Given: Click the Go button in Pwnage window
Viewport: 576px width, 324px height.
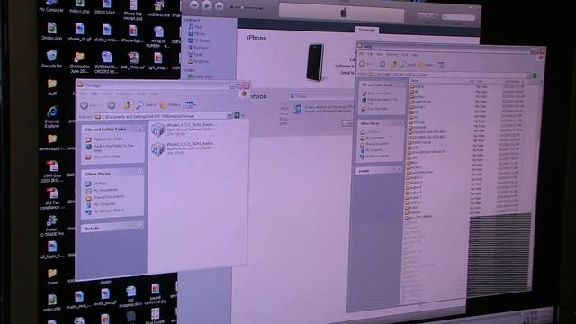Looking at the screenshot, I should 237,116.
